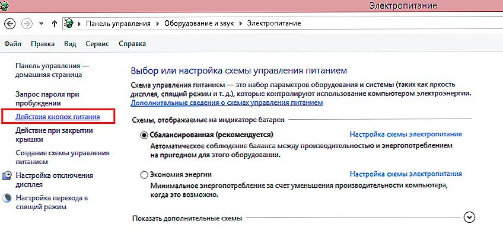Open Запрос пароля при пробуждении
The height and width of the screenshot is (240, 503).
pos(47,99)
